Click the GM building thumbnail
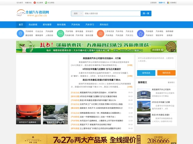 (144, 93)
